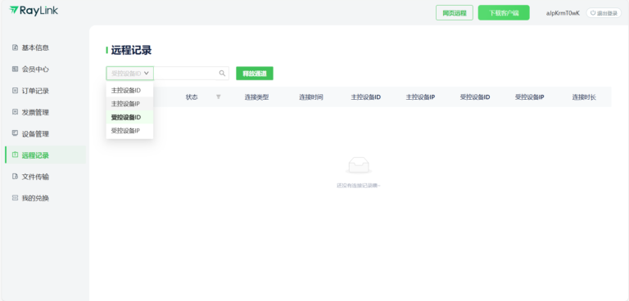629x301 pixels.
Task: Open the status column filter icon
Action: coord(218,97)
